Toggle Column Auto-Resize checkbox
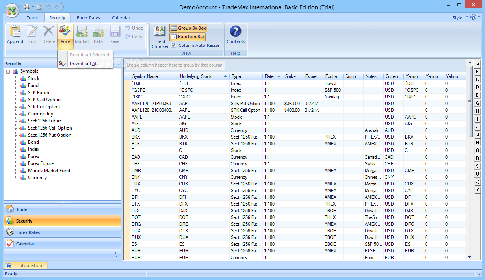 tap(174, 45)
